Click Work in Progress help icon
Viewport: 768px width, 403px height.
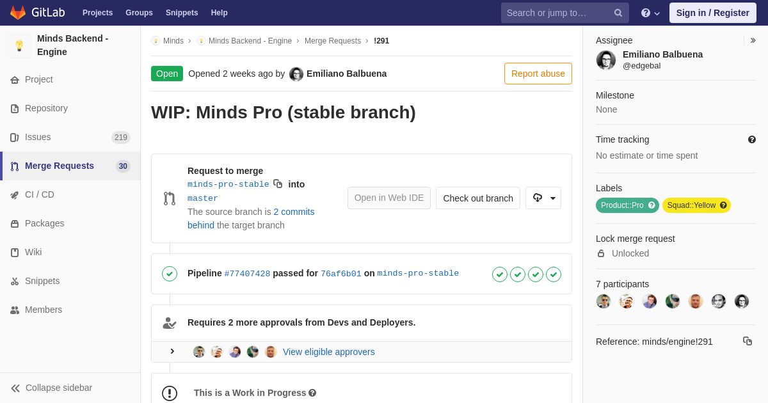click(x=312, y=393)
